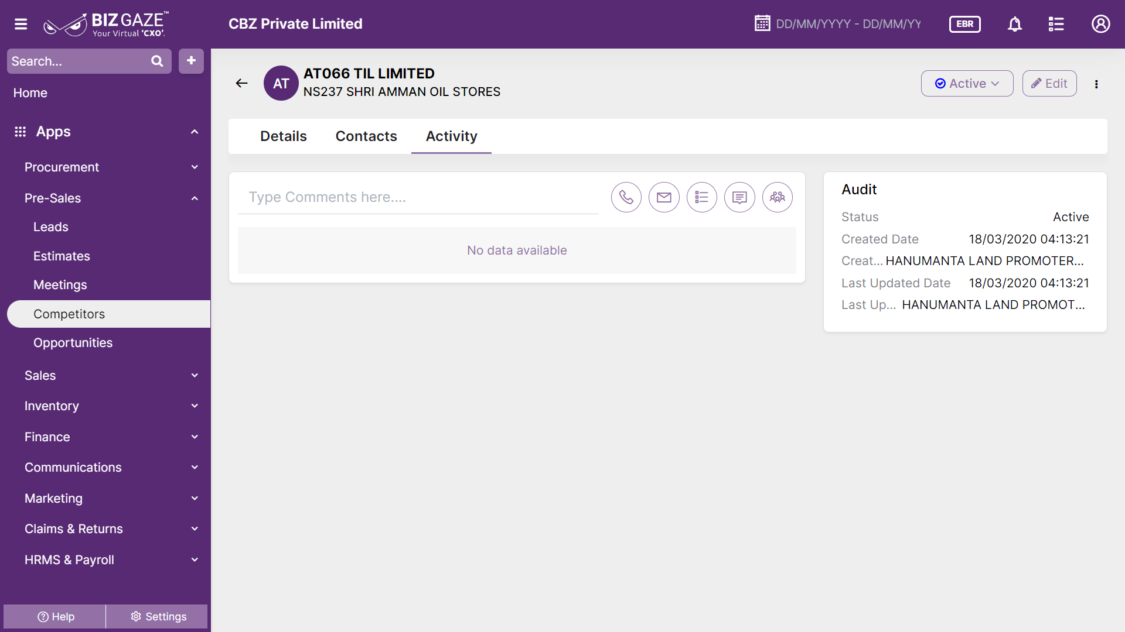Open Settings

(x=158, y=617)
